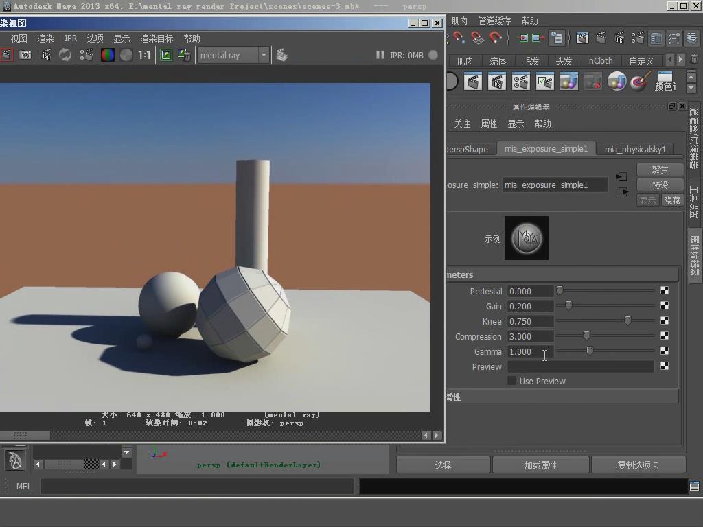
Task: Select the nCloth shelf tab
Action: (x=600, y=60)
